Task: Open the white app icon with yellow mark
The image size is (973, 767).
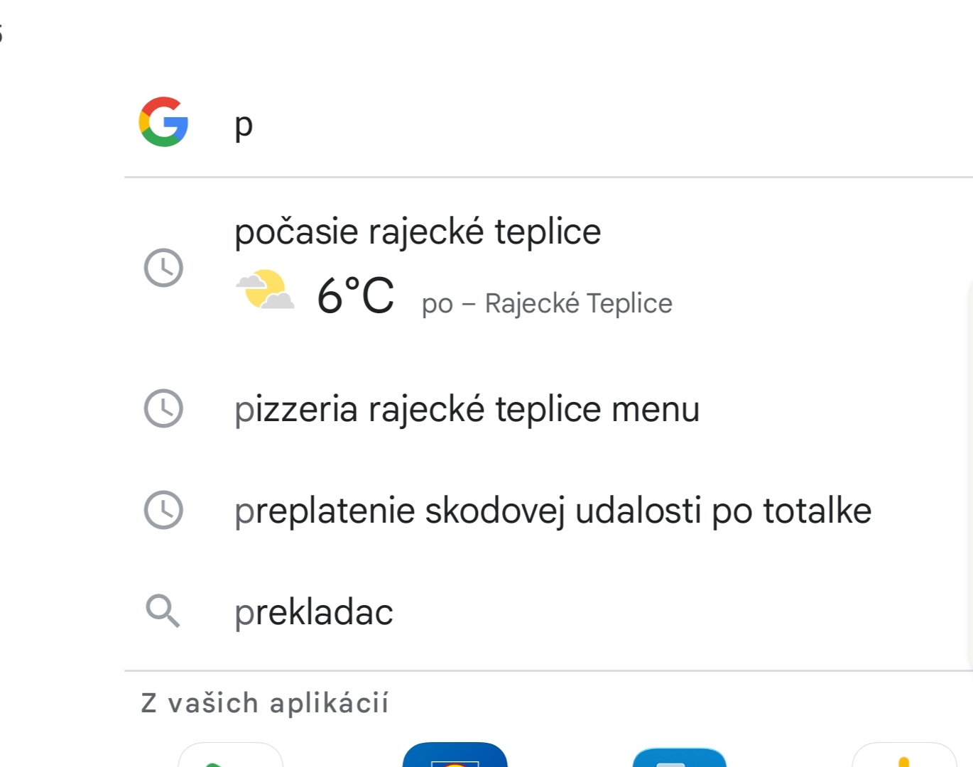Action: [904, 756]
